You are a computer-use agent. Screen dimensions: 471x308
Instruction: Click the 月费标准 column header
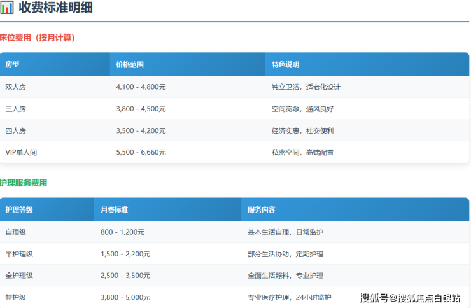click(x=115, y=209)
